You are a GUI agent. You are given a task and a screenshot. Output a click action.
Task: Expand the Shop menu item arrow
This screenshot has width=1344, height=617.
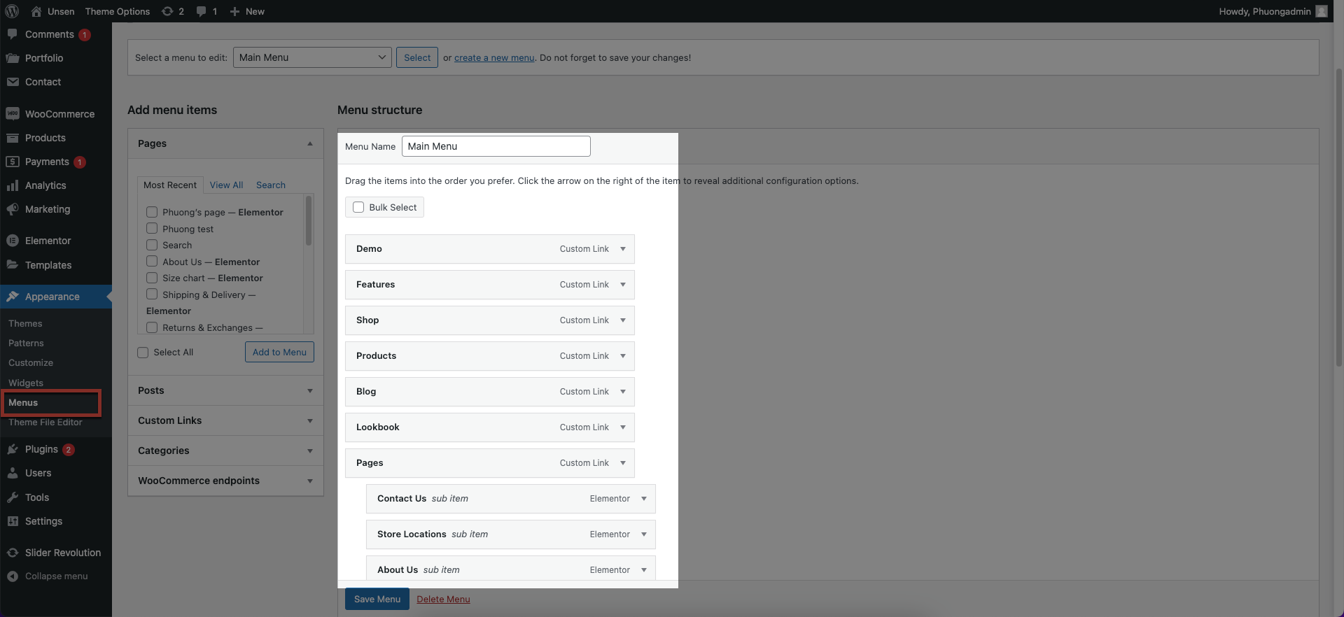point(623,320)
